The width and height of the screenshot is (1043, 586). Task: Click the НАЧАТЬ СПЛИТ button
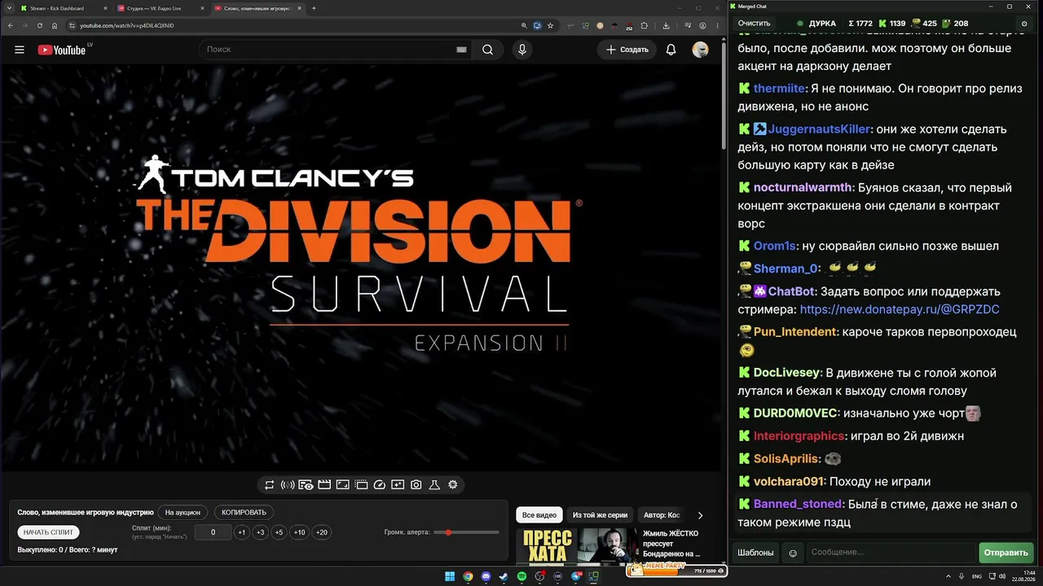49,532
